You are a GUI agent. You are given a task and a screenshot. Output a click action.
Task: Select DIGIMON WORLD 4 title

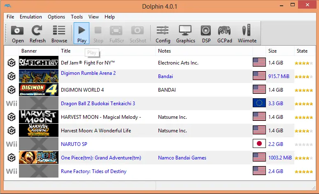click(82, 90)
